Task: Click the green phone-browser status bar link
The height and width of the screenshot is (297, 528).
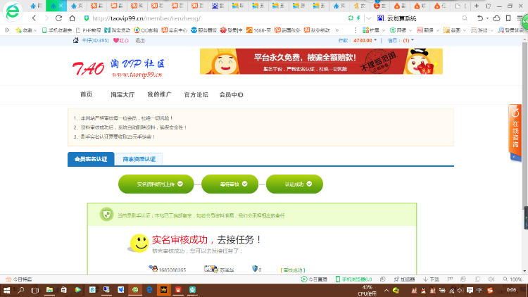Action: (x=353, y=279)
